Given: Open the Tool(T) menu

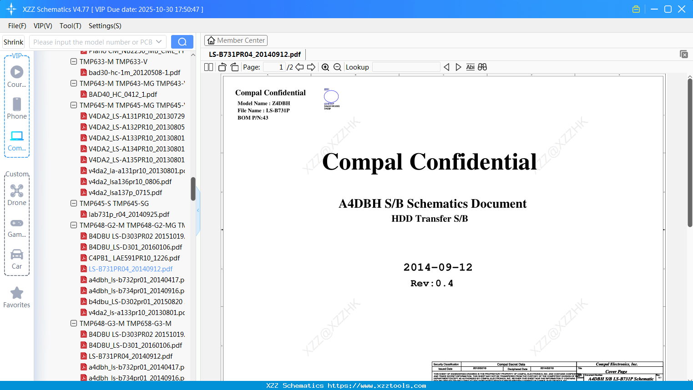Looking at the screenshot, I should coord(71,26).
